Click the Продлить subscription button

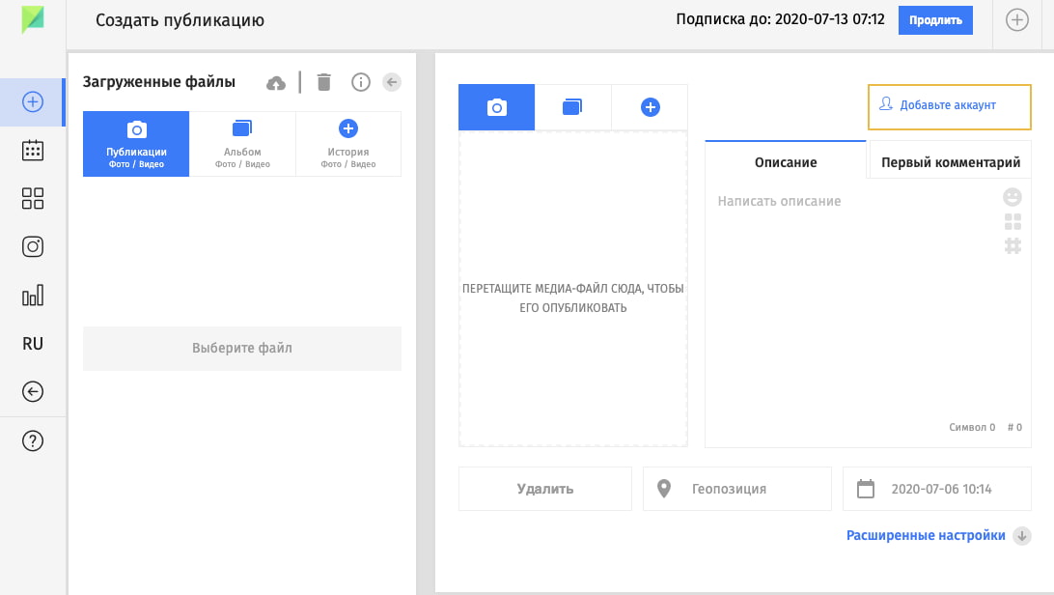[935, 20]
